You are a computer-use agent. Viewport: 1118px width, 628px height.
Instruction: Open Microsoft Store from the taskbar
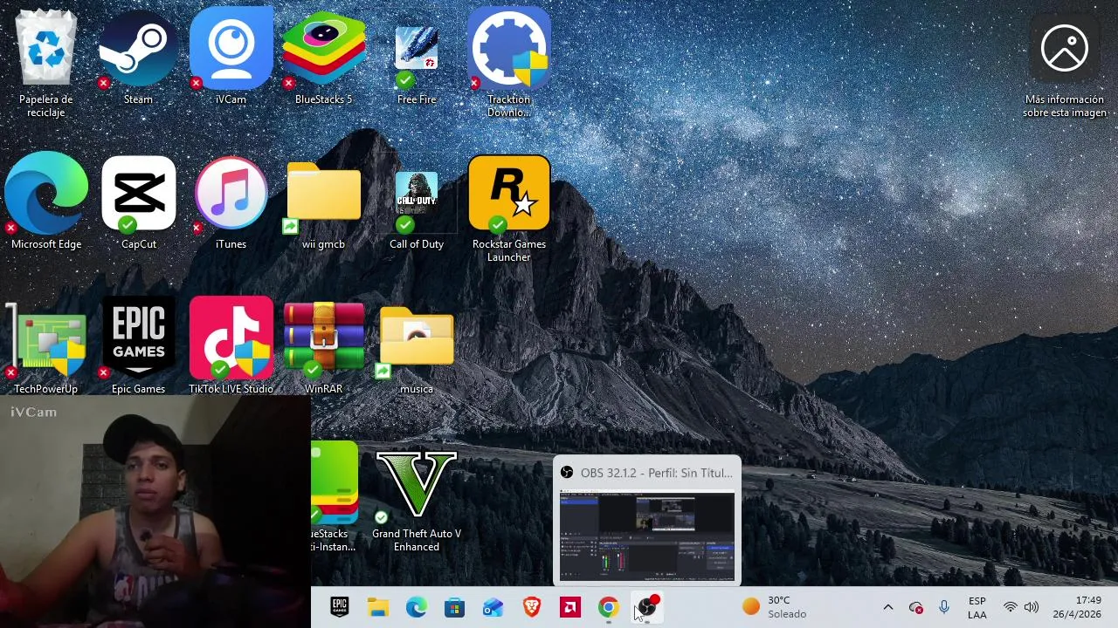455,607
